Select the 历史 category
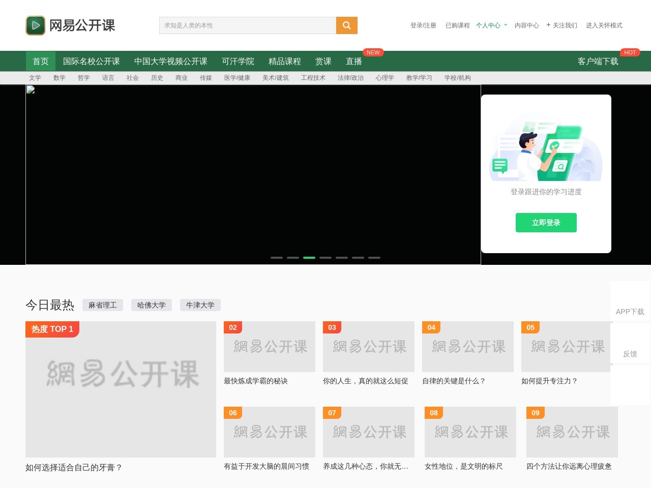651x488 pixels. 157,78
